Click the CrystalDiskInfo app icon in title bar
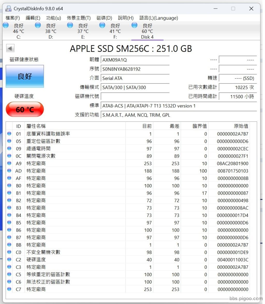This screenshot has width=265, height=304. click(x=8, y=9)
